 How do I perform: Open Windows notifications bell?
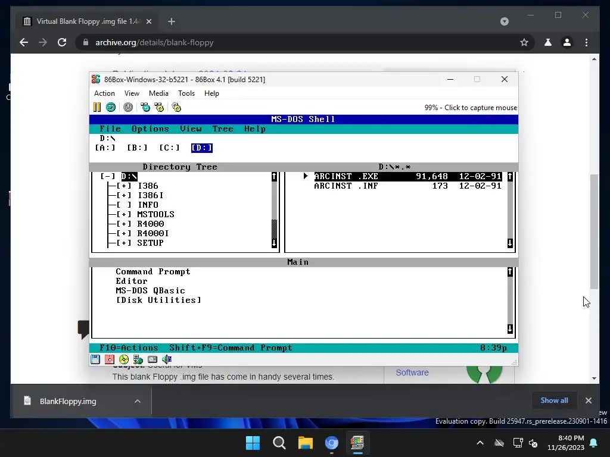(594, 443)
